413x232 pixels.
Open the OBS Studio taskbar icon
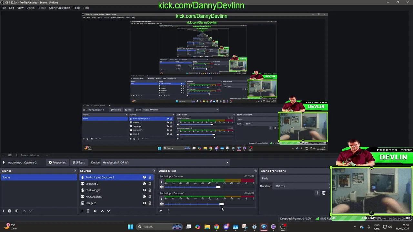click(283, 227)
